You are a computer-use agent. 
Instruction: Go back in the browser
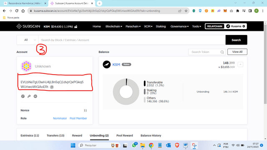[4, 11]
